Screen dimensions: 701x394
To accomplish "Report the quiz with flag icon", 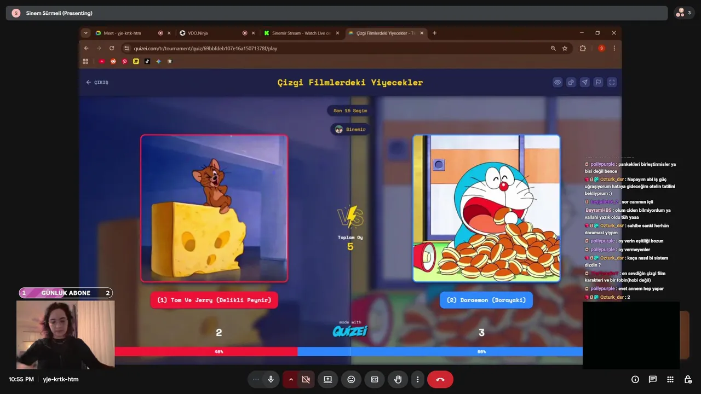I will coord(599,82).
